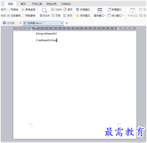This screenshot has width=147, height=143.
Task: Open the 文档助手 ribbon tab
Action: tap(66, 4)
